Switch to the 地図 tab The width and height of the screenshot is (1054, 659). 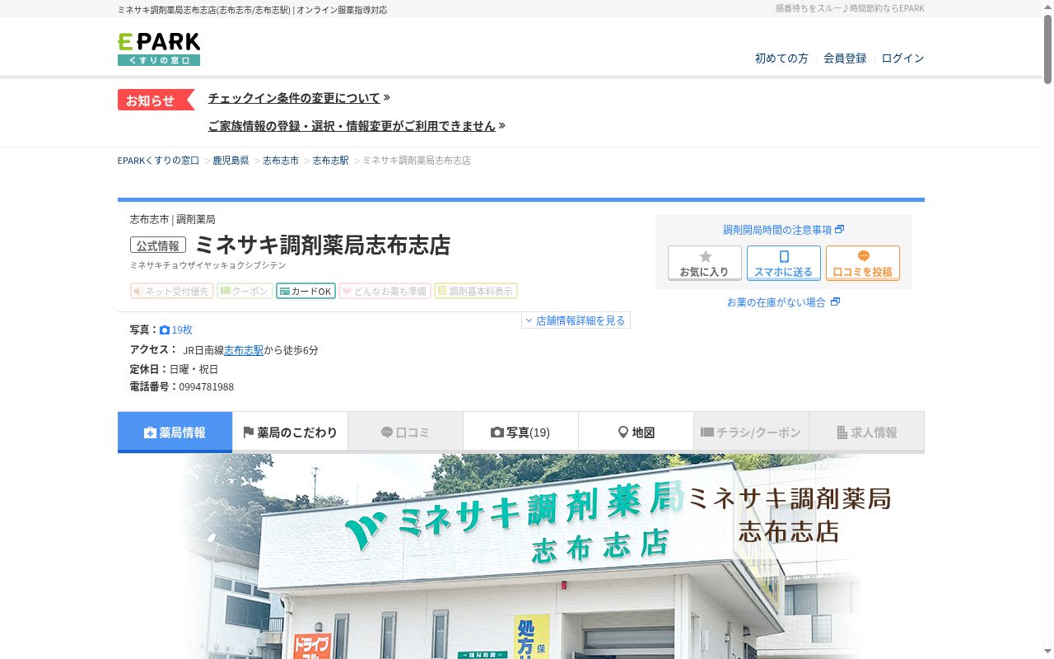click(x=637, y=432)
